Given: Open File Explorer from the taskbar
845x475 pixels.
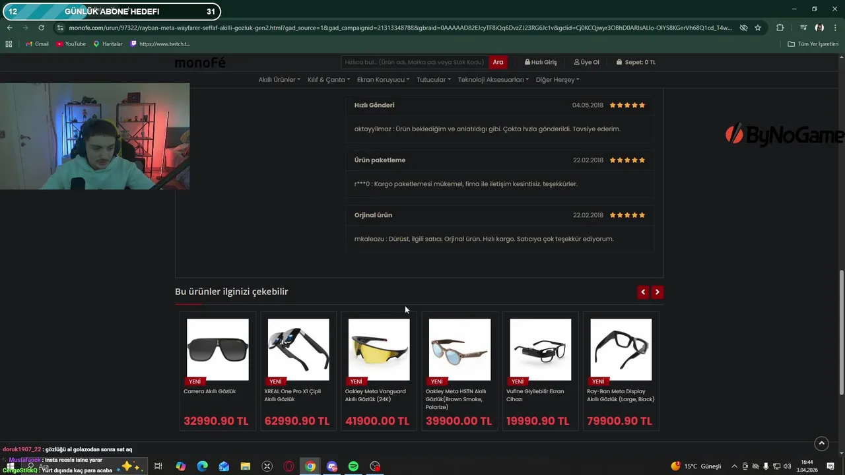Looking at the screenshot, I should 246,466.
